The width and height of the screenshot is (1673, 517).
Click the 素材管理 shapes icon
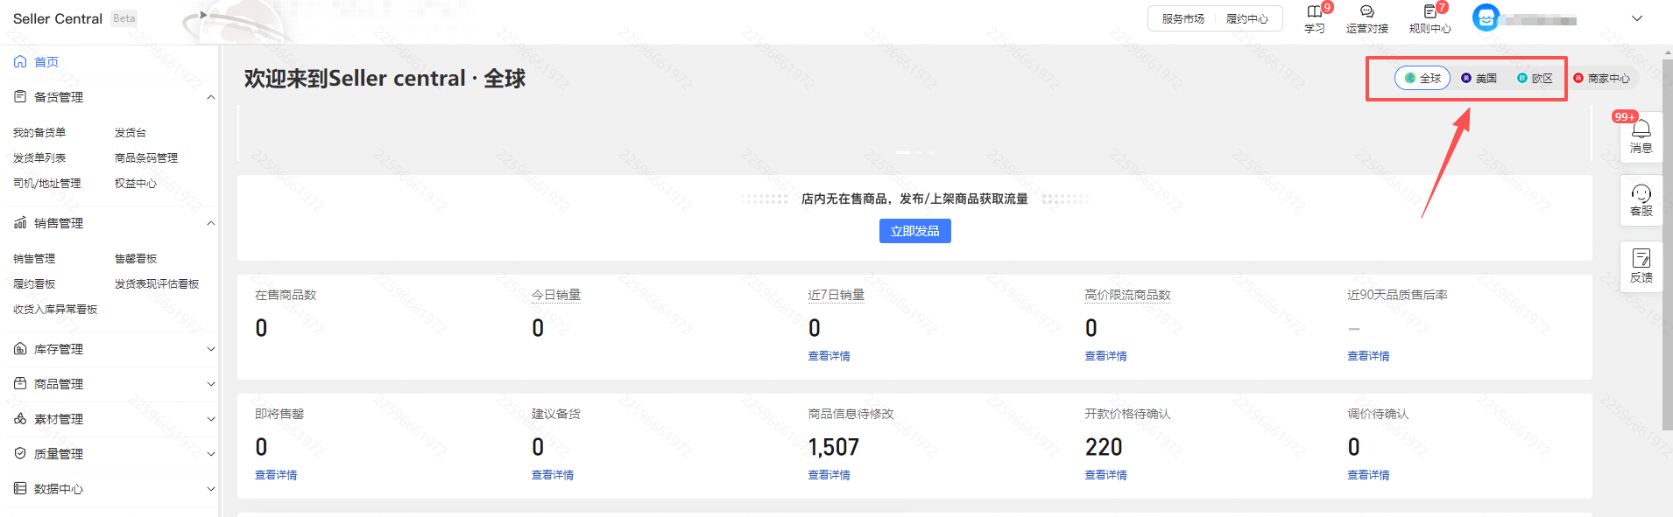[x=20, y=418]
